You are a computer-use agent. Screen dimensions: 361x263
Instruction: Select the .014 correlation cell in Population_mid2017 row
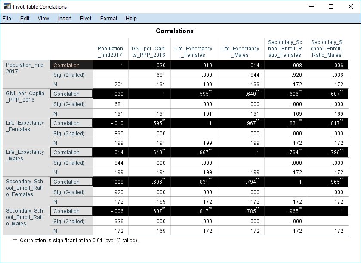[241, 65]
